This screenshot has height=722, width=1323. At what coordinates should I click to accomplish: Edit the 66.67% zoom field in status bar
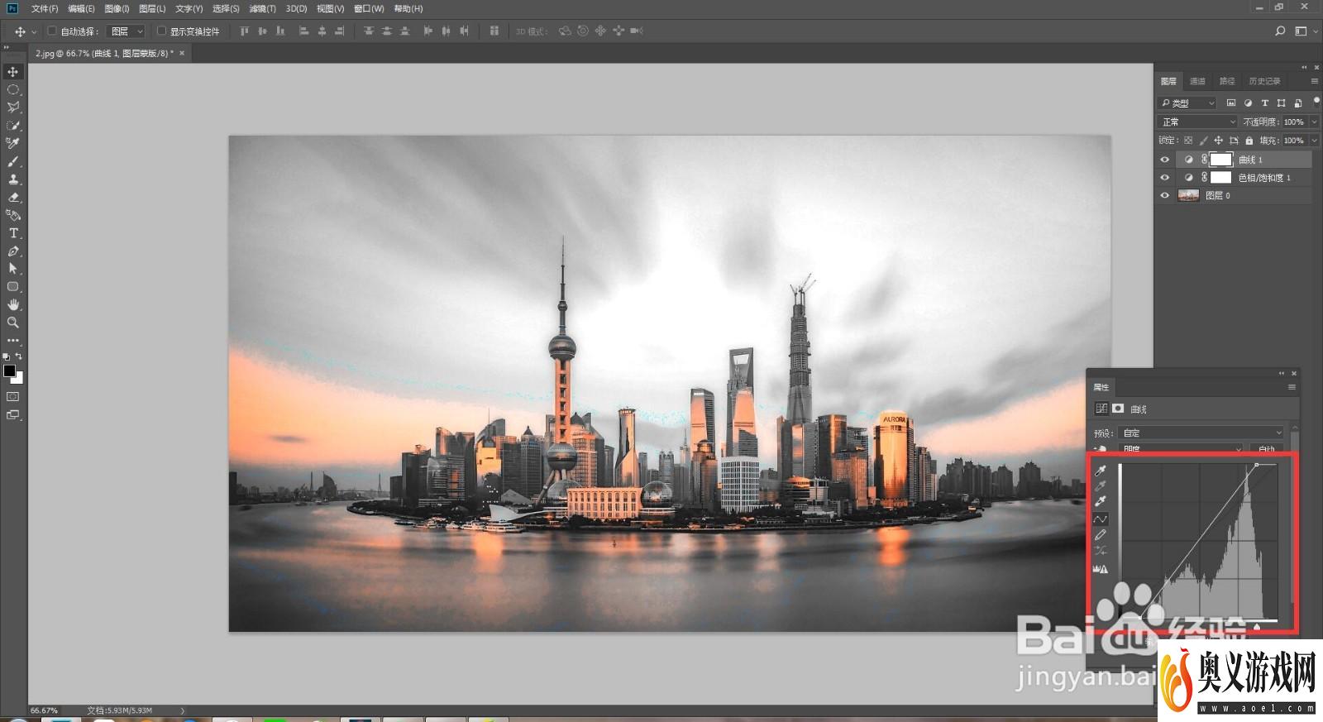pos(45,710)
